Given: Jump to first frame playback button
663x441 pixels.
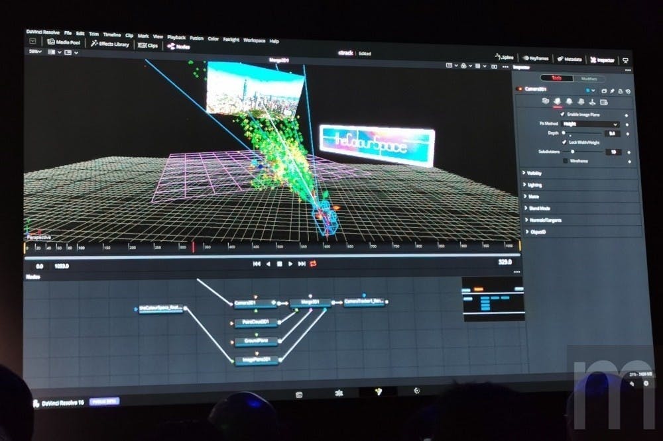Looking at the screenshot, I should tap(256, 264).
